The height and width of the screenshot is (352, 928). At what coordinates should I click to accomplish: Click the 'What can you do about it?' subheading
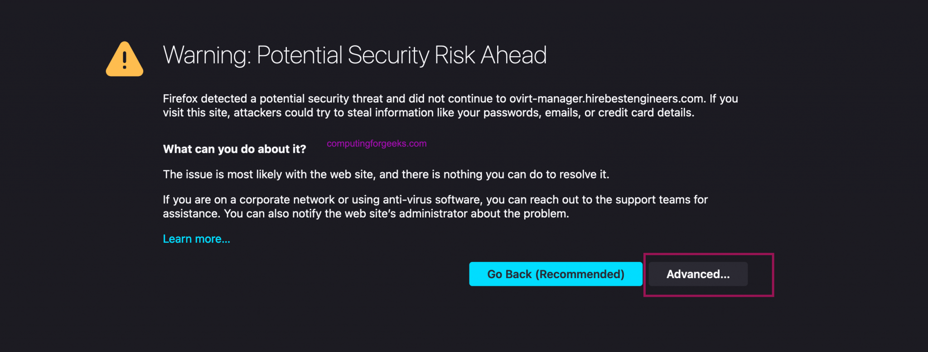pyautogui.click(x=234, y=149)
